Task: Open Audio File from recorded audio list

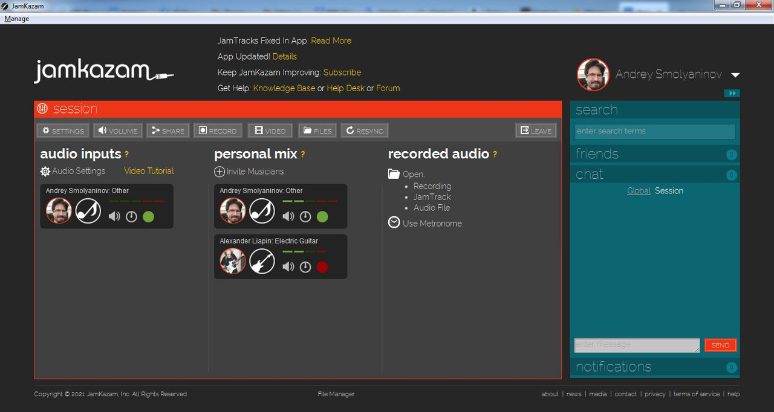Action: pos(431,208)
